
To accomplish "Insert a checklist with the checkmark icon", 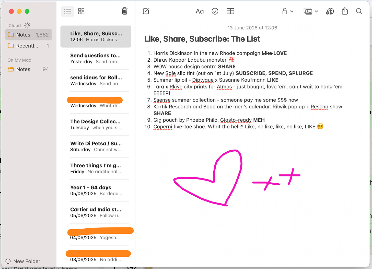I will tap(215, 11).
